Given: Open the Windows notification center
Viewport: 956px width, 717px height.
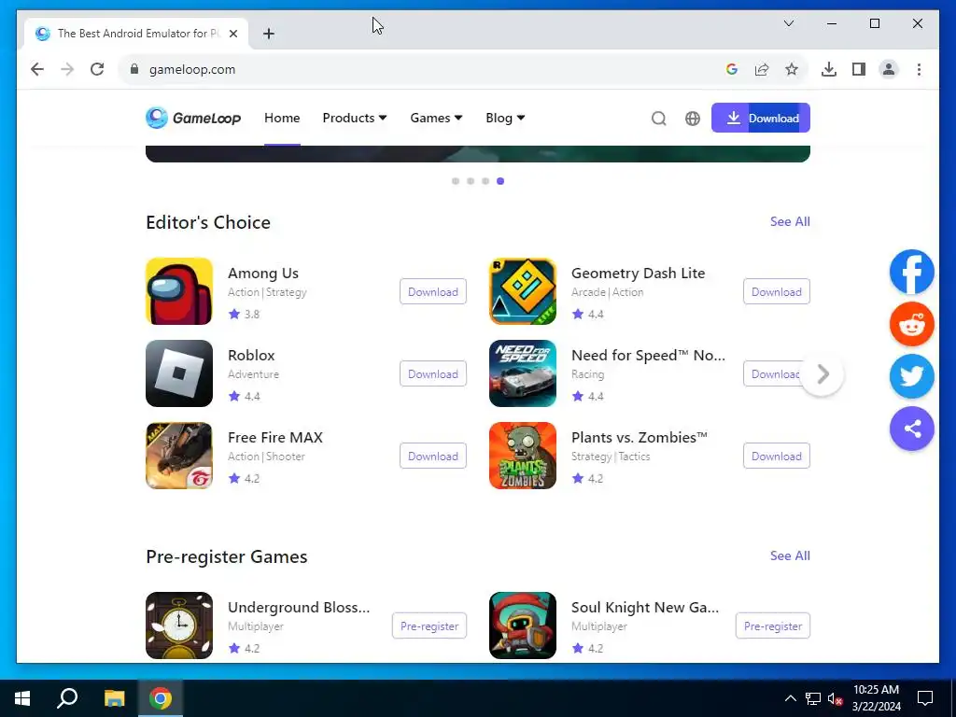Looking at the screenshot, I should click(925, 698).
